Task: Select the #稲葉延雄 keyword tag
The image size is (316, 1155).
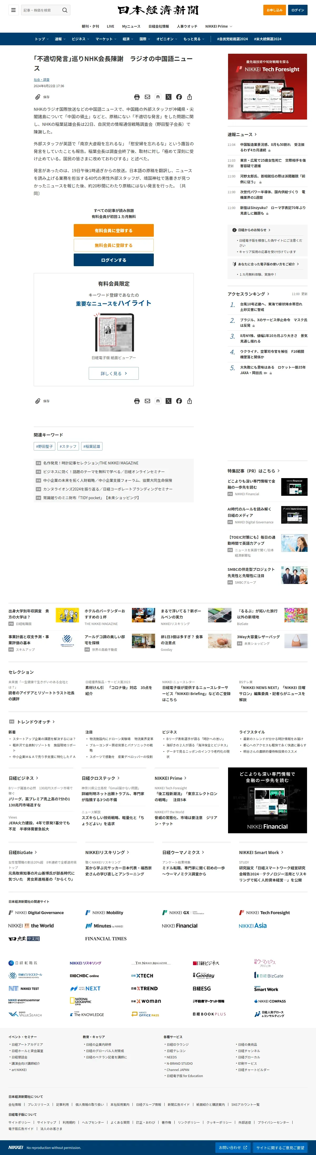Action: pyautogui.click(x=92, y=447)
